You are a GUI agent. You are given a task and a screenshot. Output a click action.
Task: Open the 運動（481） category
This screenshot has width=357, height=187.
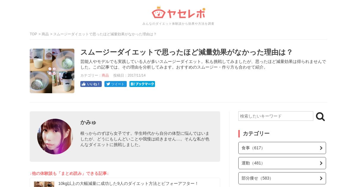pos(282,163)
